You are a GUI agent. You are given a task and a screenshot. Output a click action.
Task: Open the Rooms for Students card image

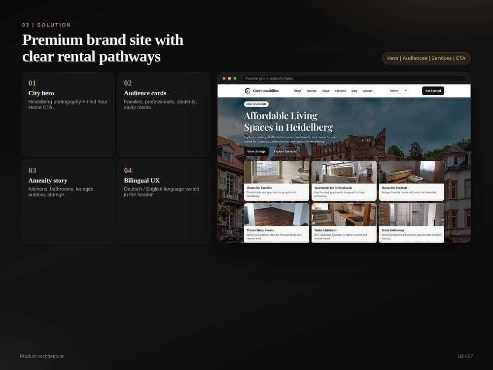[x=412, y=172]
